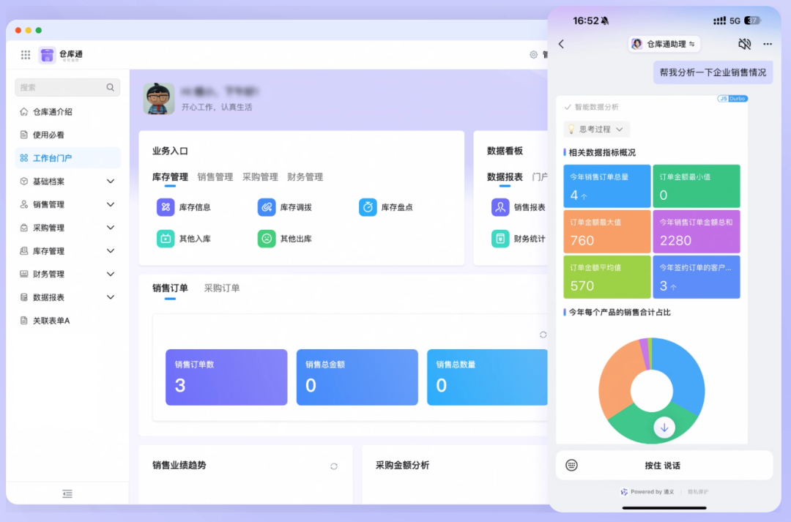
Task: Open 库存信息 via its purple icon
Action: (x=166, y=207)
